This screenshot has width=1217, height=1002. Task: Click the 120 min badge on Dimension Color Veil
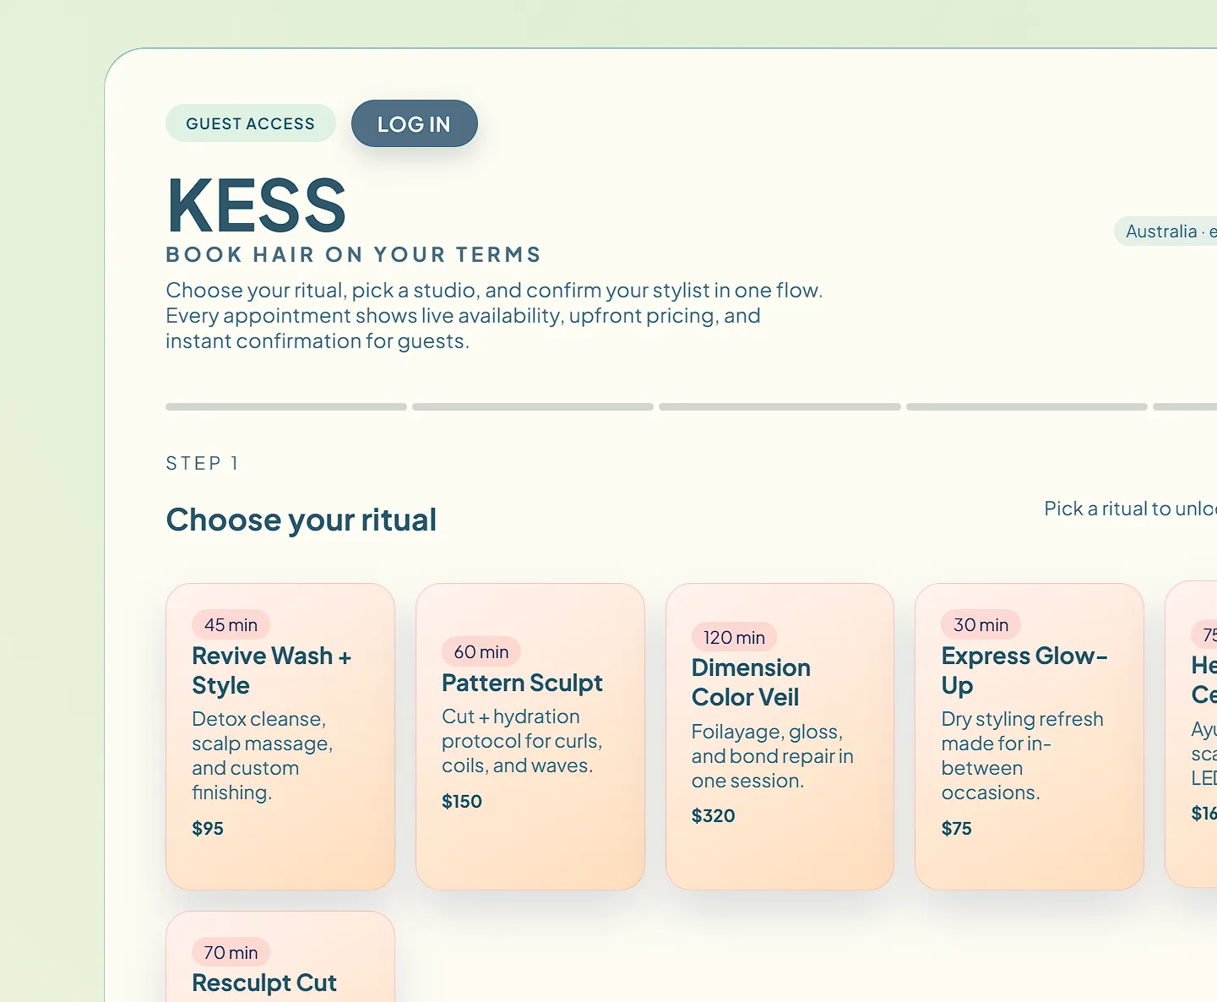tap(733, 637)
